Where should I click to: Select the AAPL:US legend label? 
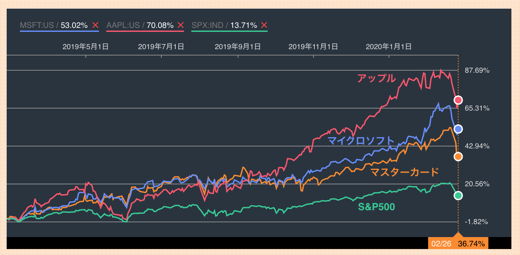[x=123, y=25]
